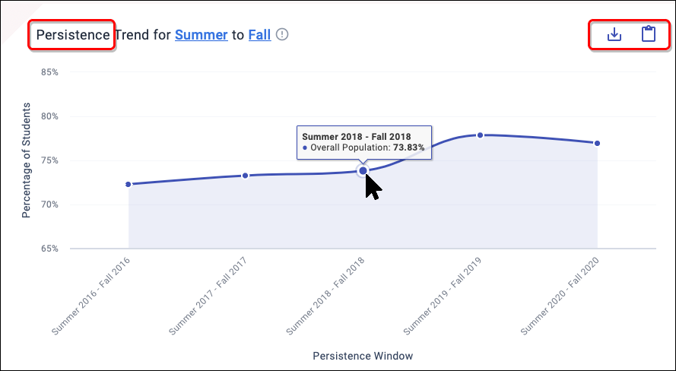The image size is (676, 371).
Task: Select the Summer 2017 - Fall 2017 data point
Action: pos(245,176)
